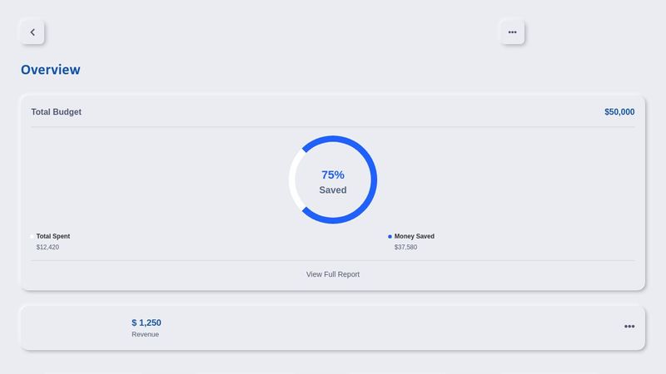
Task: Open the Revenue card more options menu
Action: coord(629,327)
